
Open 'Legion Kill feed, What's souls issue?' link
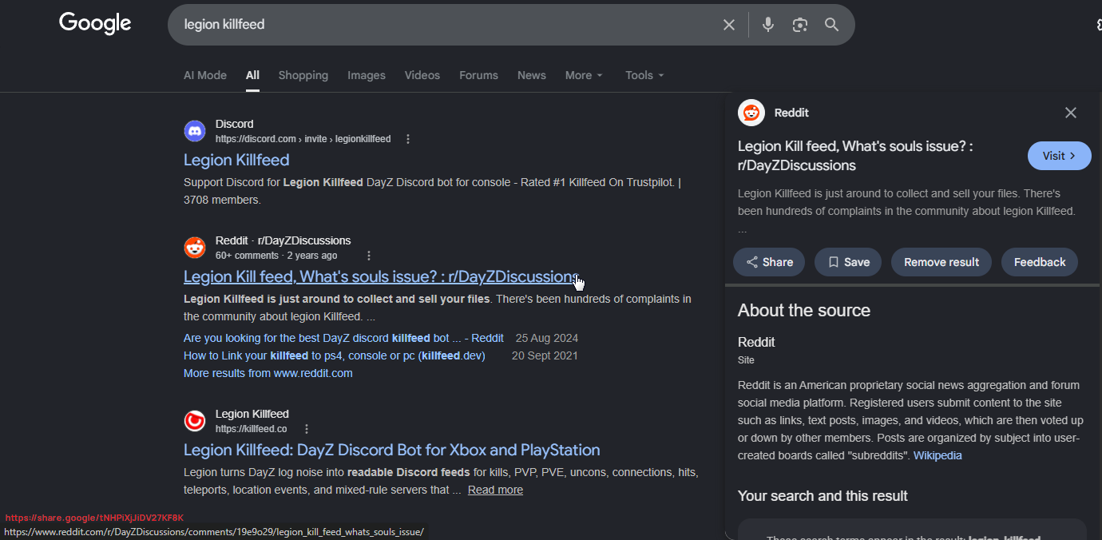point(379,276)
